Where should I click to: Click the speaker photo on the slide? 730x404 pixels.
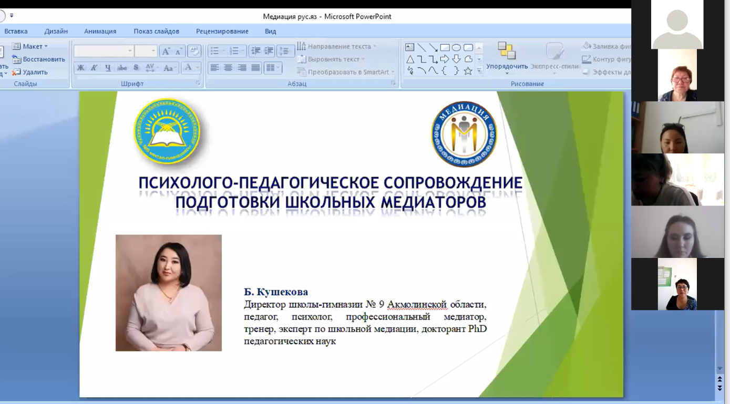click(169, 293)
